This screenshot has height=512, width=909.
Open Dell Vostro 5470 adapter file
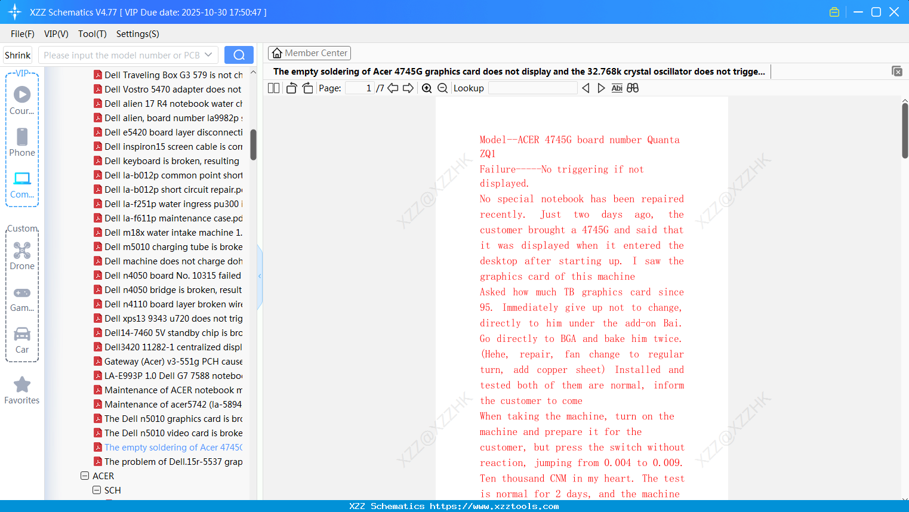pos(168,89)
